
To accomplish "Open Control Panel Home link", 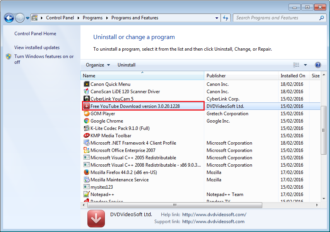I will (35, 34).
